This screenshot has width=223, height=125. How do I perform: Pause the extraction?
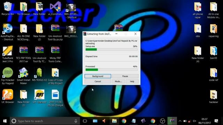125,76
